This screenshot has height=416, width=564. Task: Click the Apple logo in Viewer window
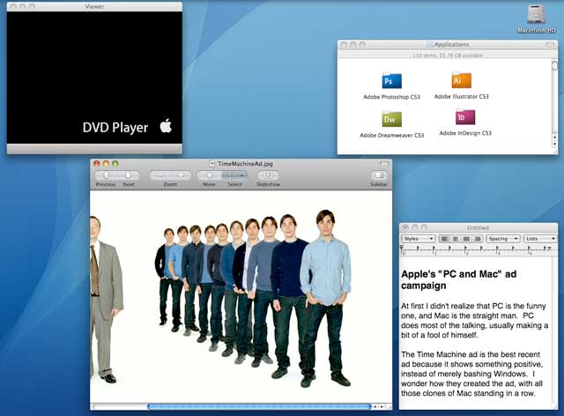[166, 125]
